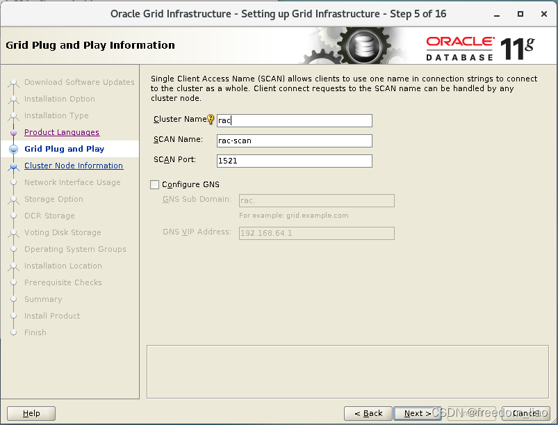Select Cluster Node Information in sidebar
This screenshot has height=425, width=558.
[x=72, y=166]
